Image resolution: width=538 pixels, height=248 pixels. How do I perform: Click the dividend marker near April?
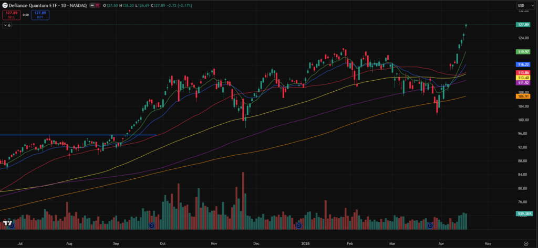tap(430, 225)
